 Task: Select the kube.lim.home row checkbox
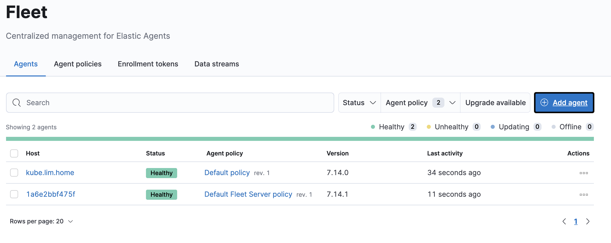click(x=14, y=173)
